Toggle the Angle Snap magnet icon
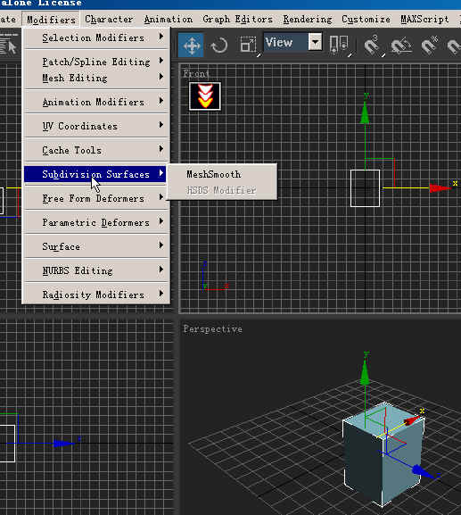 (x=401, y=46)
